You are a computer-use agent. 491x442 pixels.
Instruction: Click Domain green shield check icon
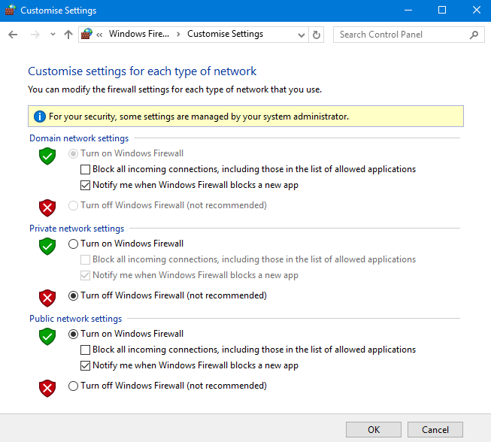pyautogui.click(x=47, y=156)
